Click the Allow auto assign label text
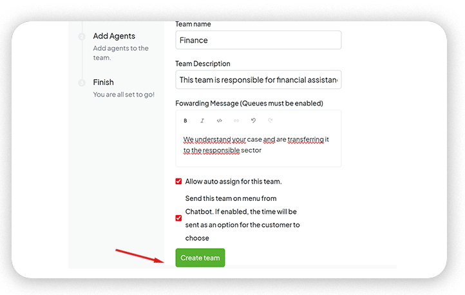 tap(233, 182)
